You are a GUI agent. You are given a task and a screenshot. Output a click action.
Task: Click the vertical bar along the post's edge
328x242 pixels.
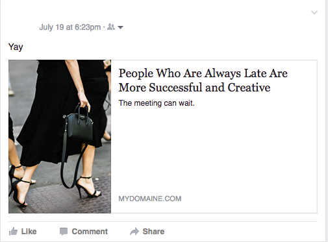[327, 121]
